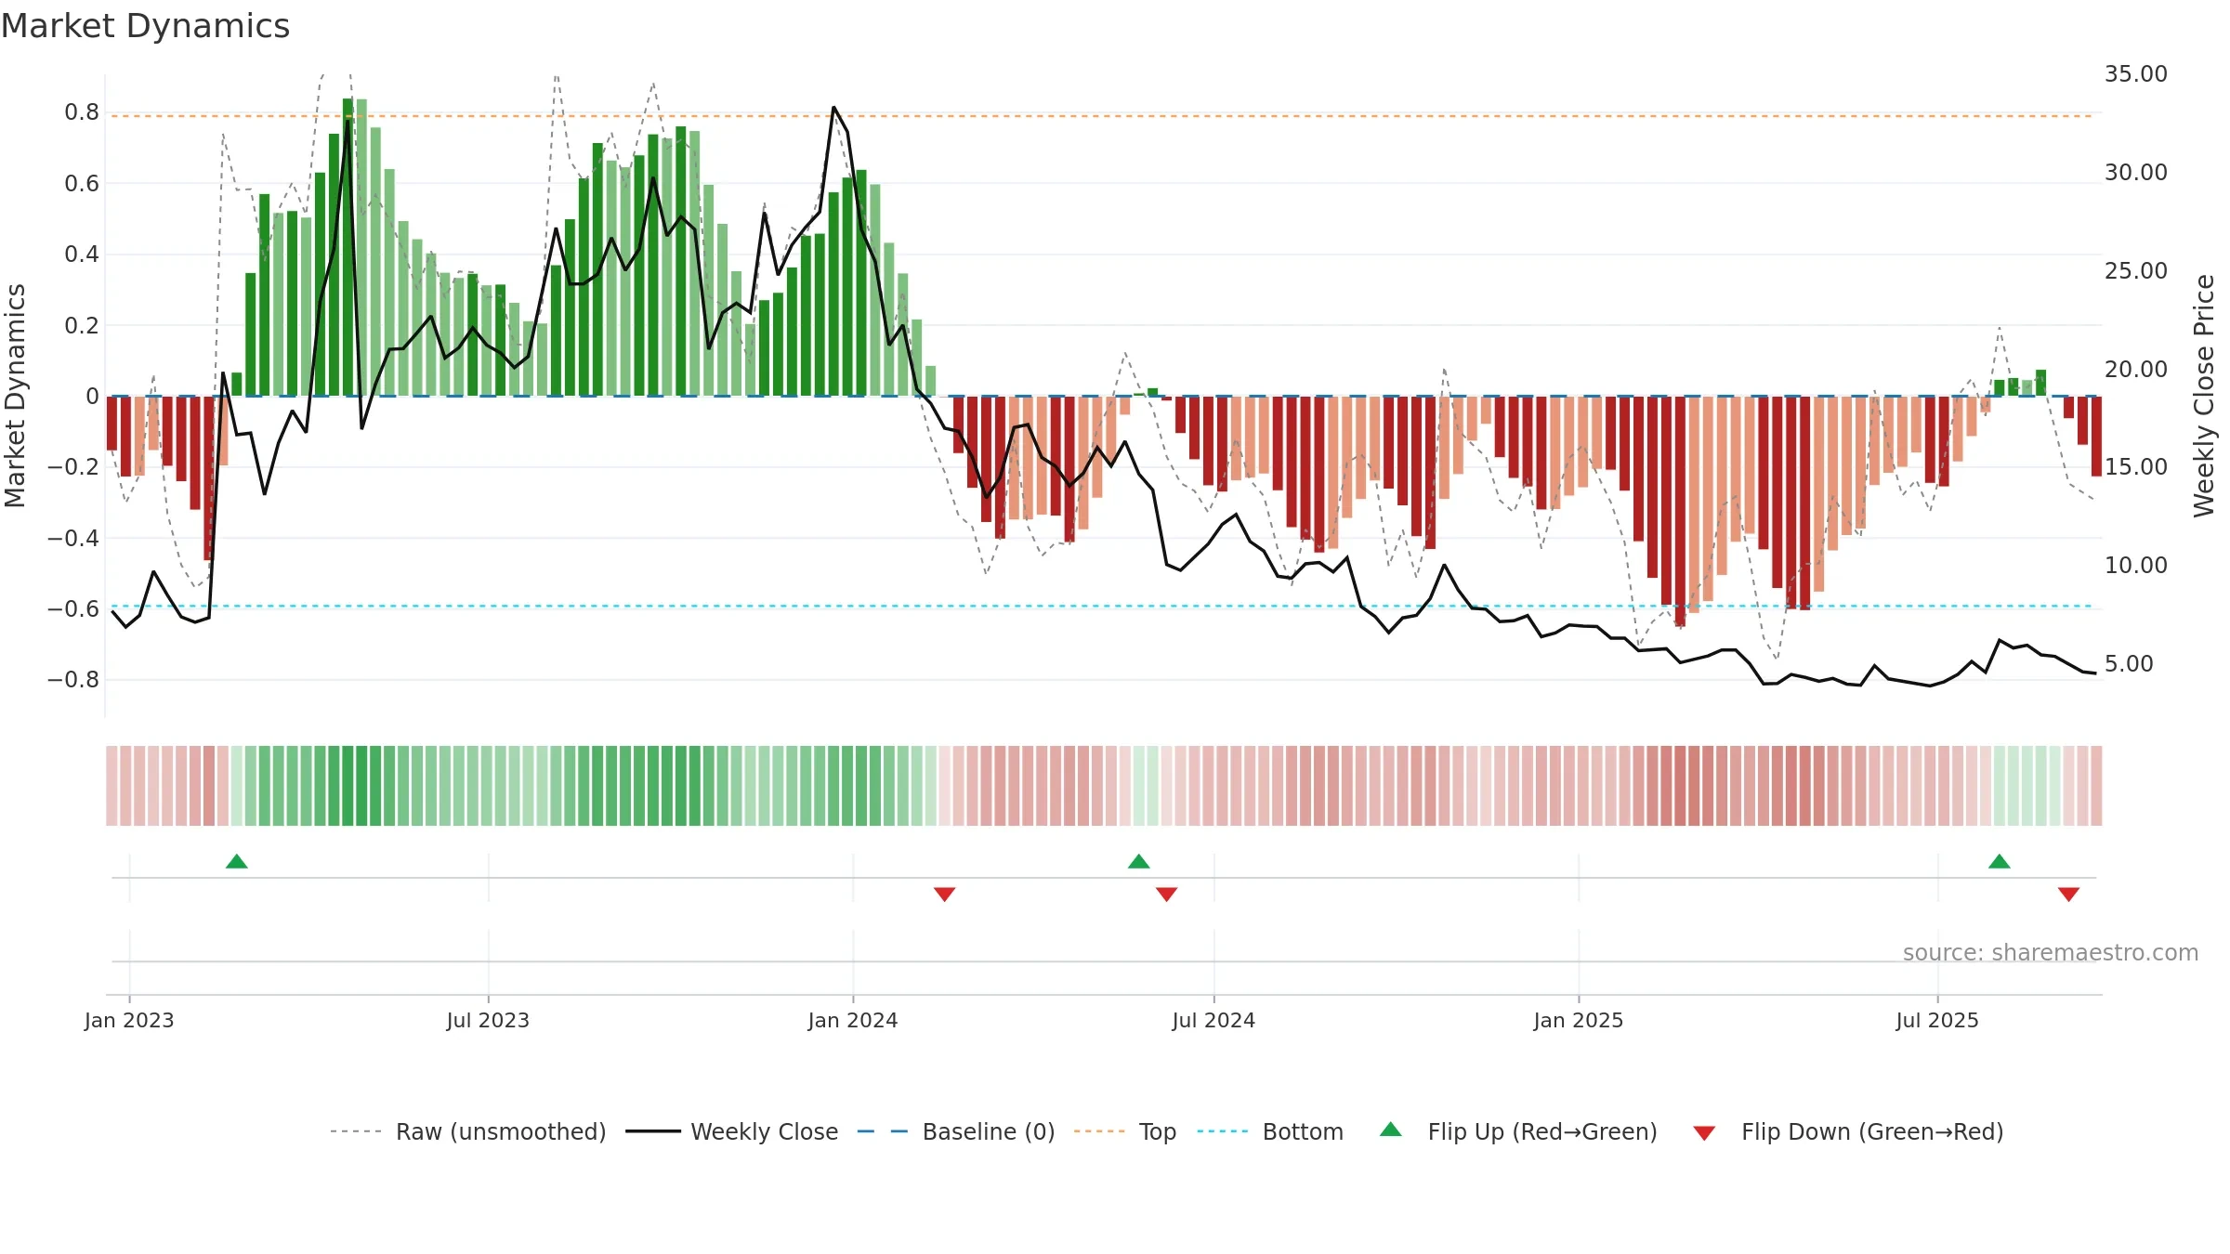The height and width of the screenshot is (1254, 2230).
Task: Click the 0.2 left axis label
Action: pos(82,326)
